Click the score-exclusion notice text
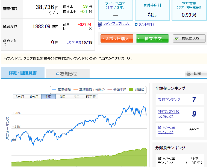209x167 pixels. pyautogui.click(x=68, y=58)
